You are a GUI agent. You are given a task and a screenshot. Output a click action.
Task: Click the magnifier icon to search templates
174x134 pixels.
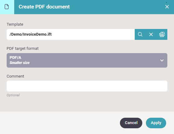tap(140, 34)
